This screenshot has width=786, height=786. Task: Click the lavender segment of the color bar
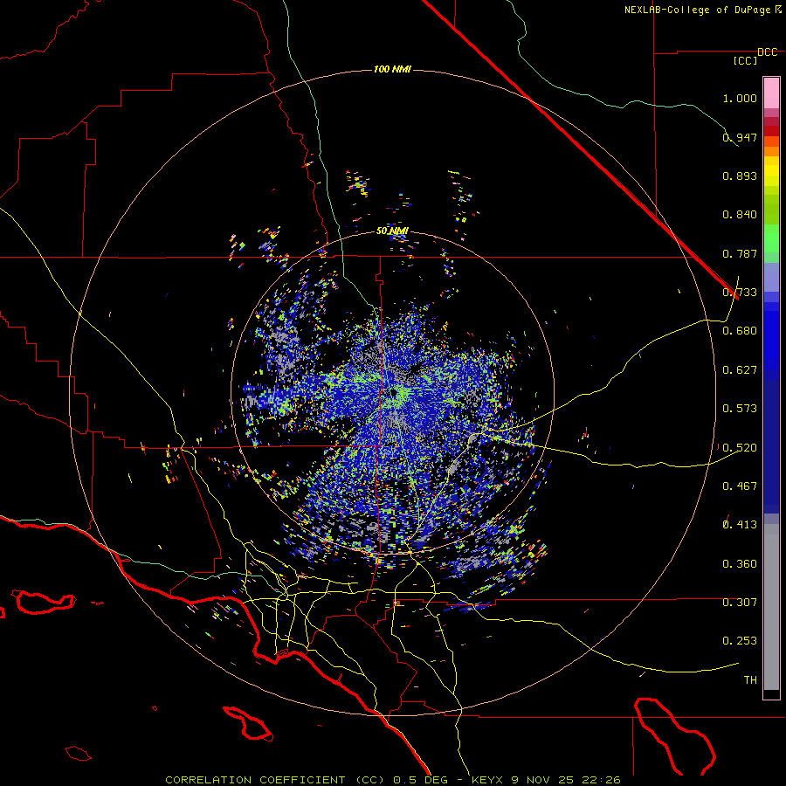pos(771,277)
